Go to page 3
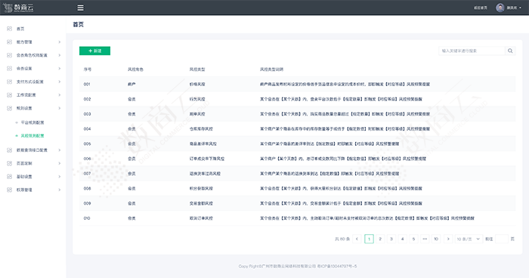This screenshot has width=529, height=278. point(391,239)
